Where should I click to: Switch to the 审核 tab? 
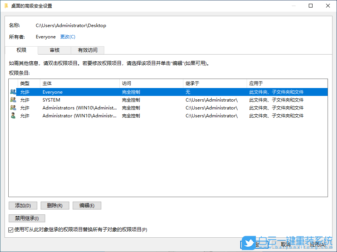[x=54, y=50]
